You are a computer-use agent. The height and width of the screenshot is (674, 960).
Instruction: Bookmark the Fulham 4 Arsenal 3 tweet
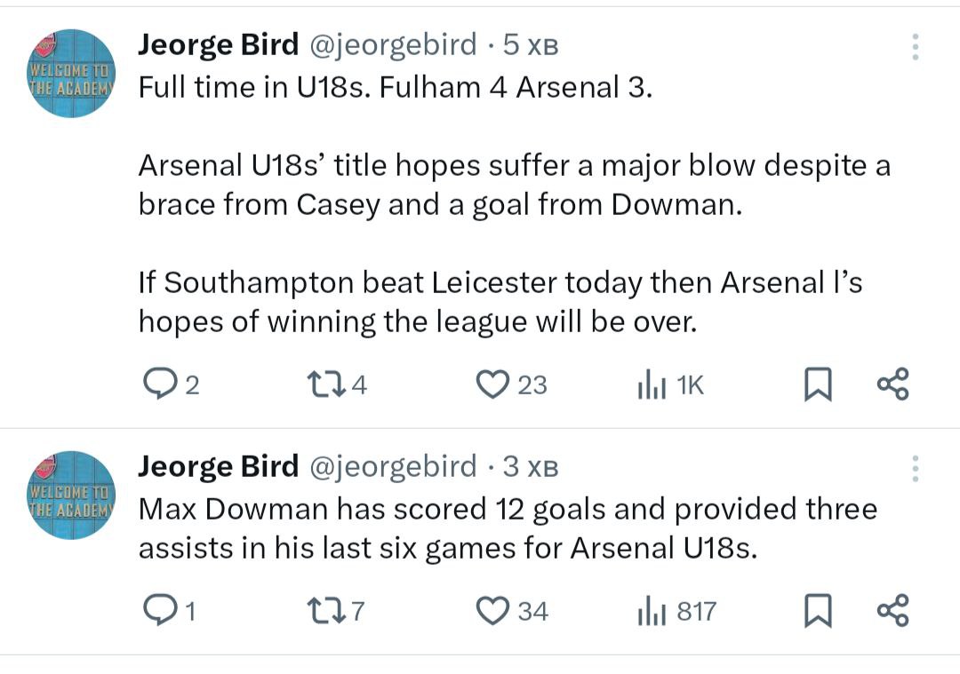(817, 385)
